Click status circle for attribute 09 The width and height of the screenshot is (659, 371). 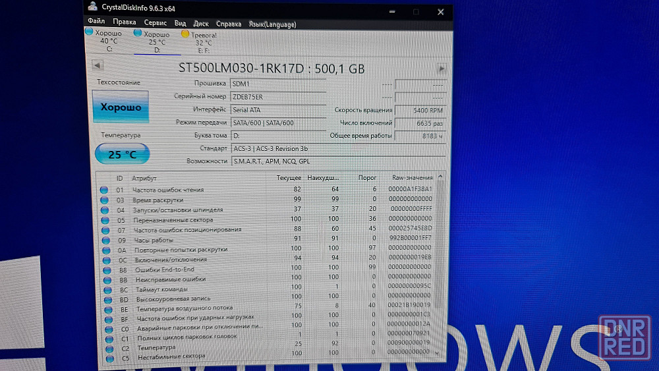coord(106,241)
